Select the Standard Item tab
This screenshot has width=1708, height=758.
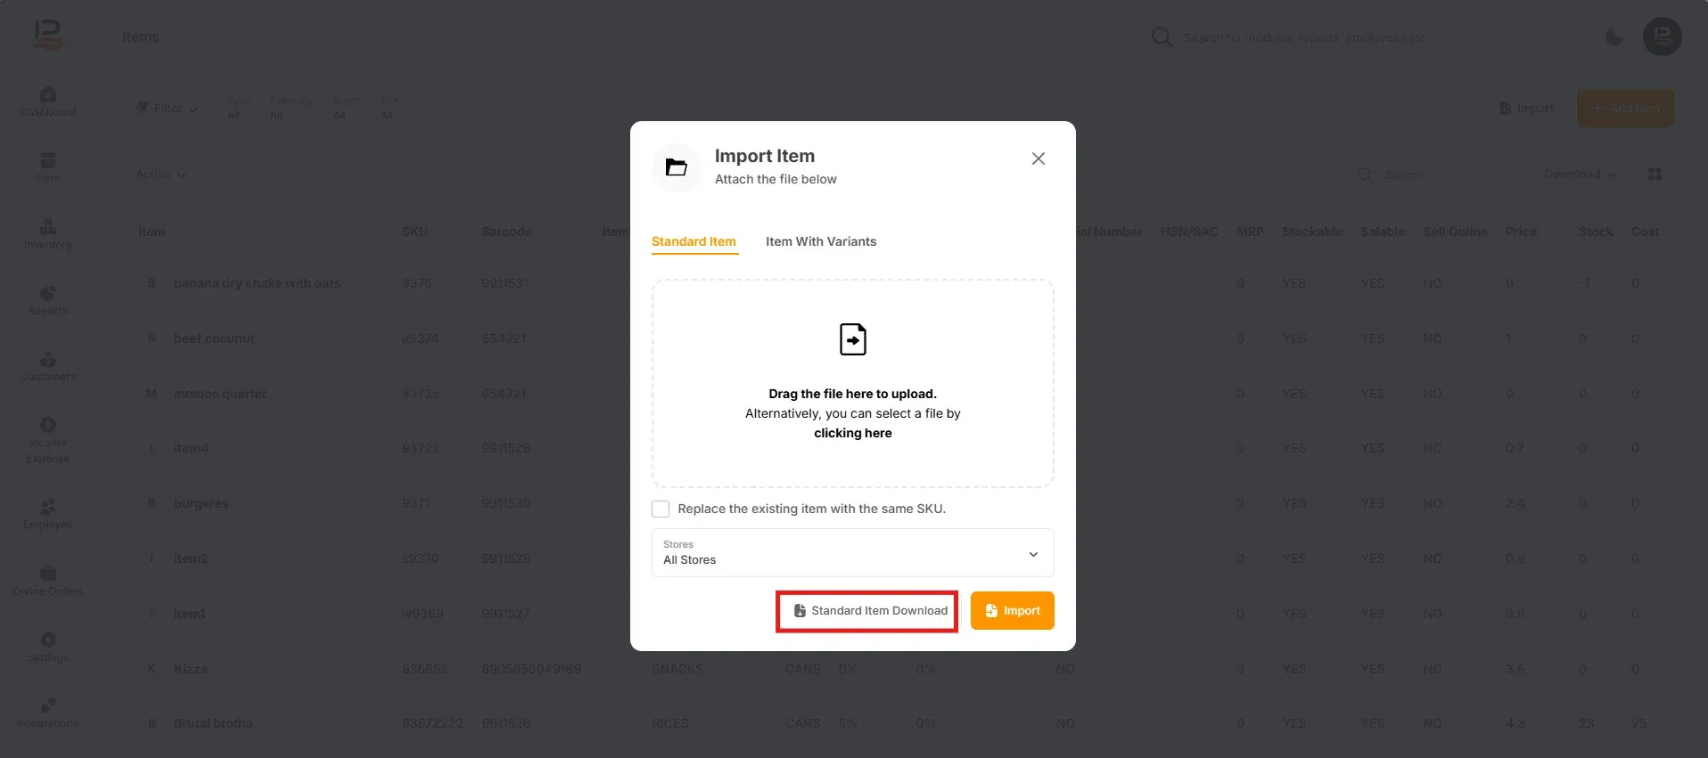tap(694, 241)
